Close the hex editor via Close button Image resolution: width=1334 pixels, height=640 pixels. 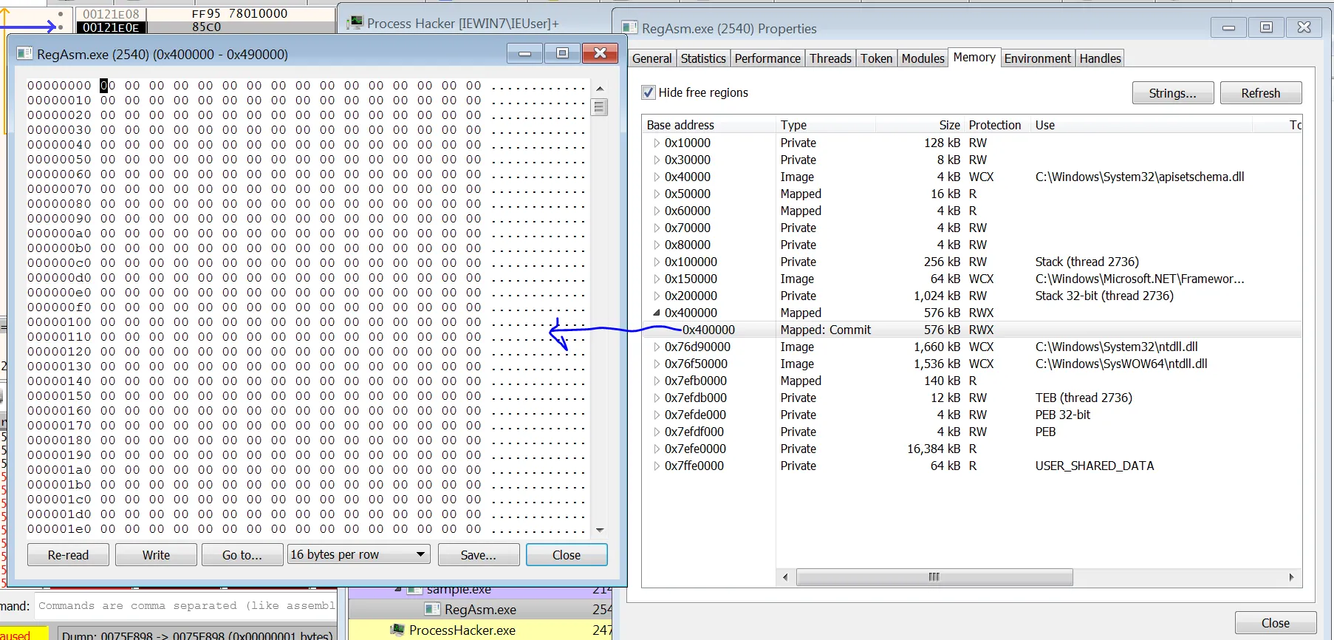coord(567,555)
